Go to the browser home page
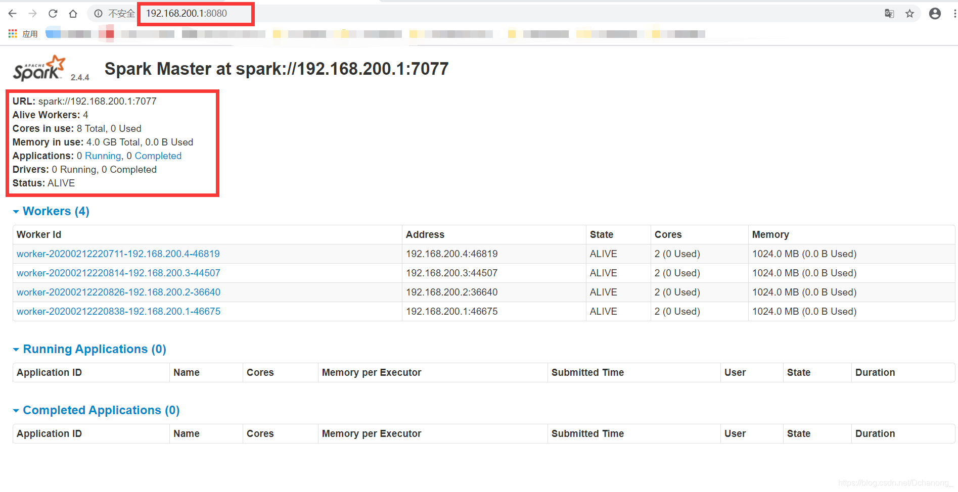This screenshot has width=958, height=492. (x=73, y=14)
